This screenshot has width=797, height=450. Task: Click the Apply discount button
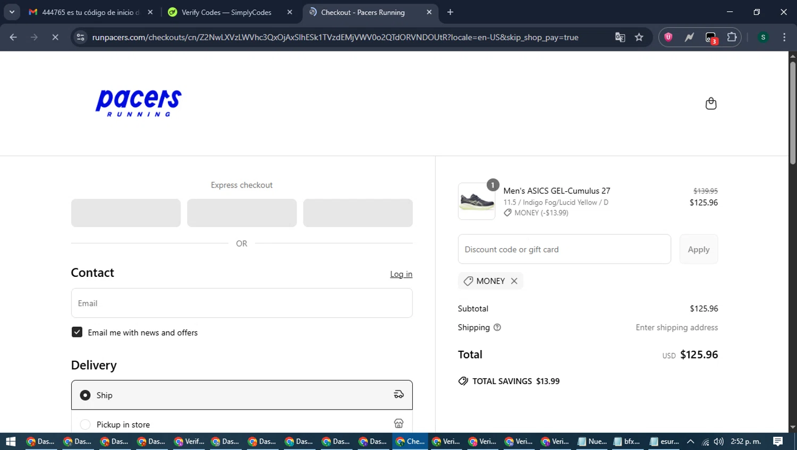699,249
